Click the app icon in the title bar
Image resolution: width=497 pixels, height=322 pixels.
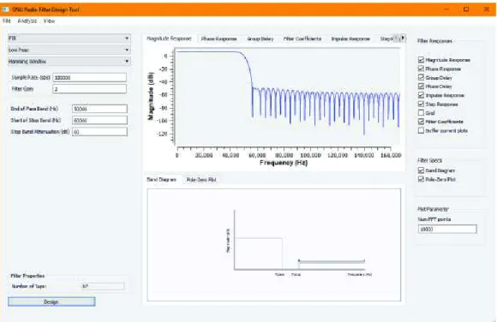click(5, 9)
